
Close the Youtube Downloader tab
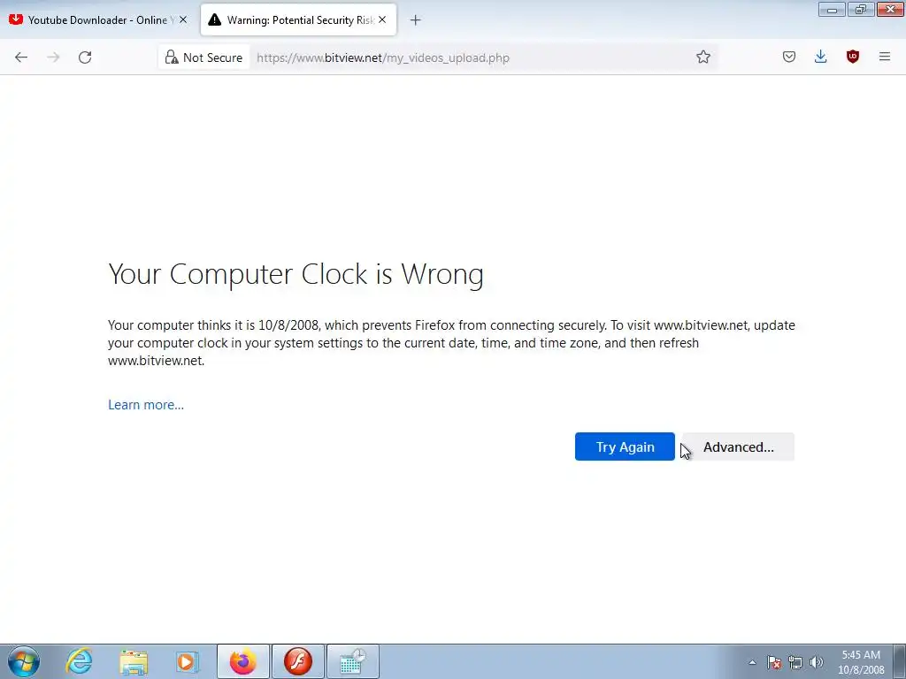(183, 19)
